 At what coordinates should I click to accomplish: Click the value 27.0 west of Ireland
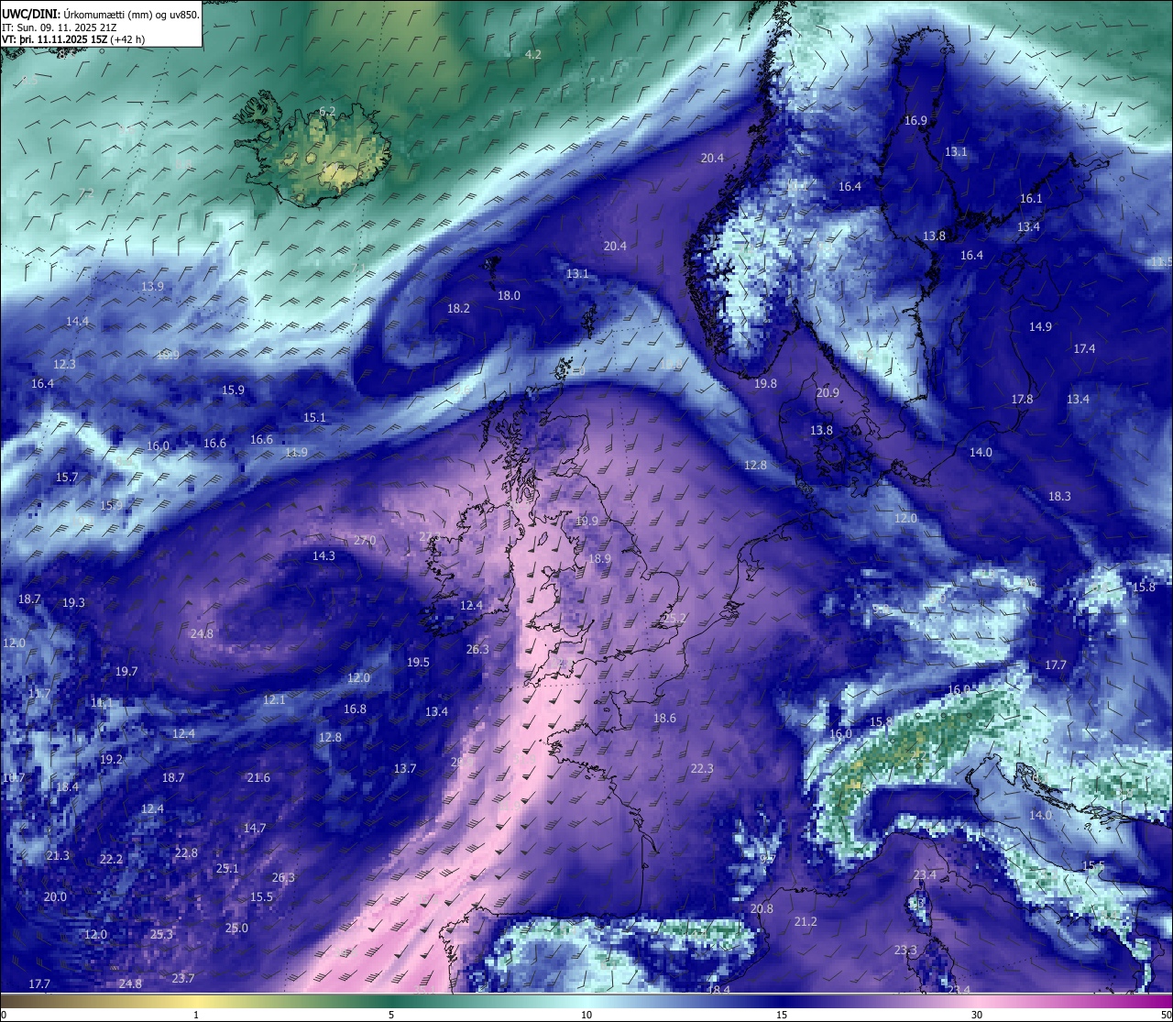365,540
